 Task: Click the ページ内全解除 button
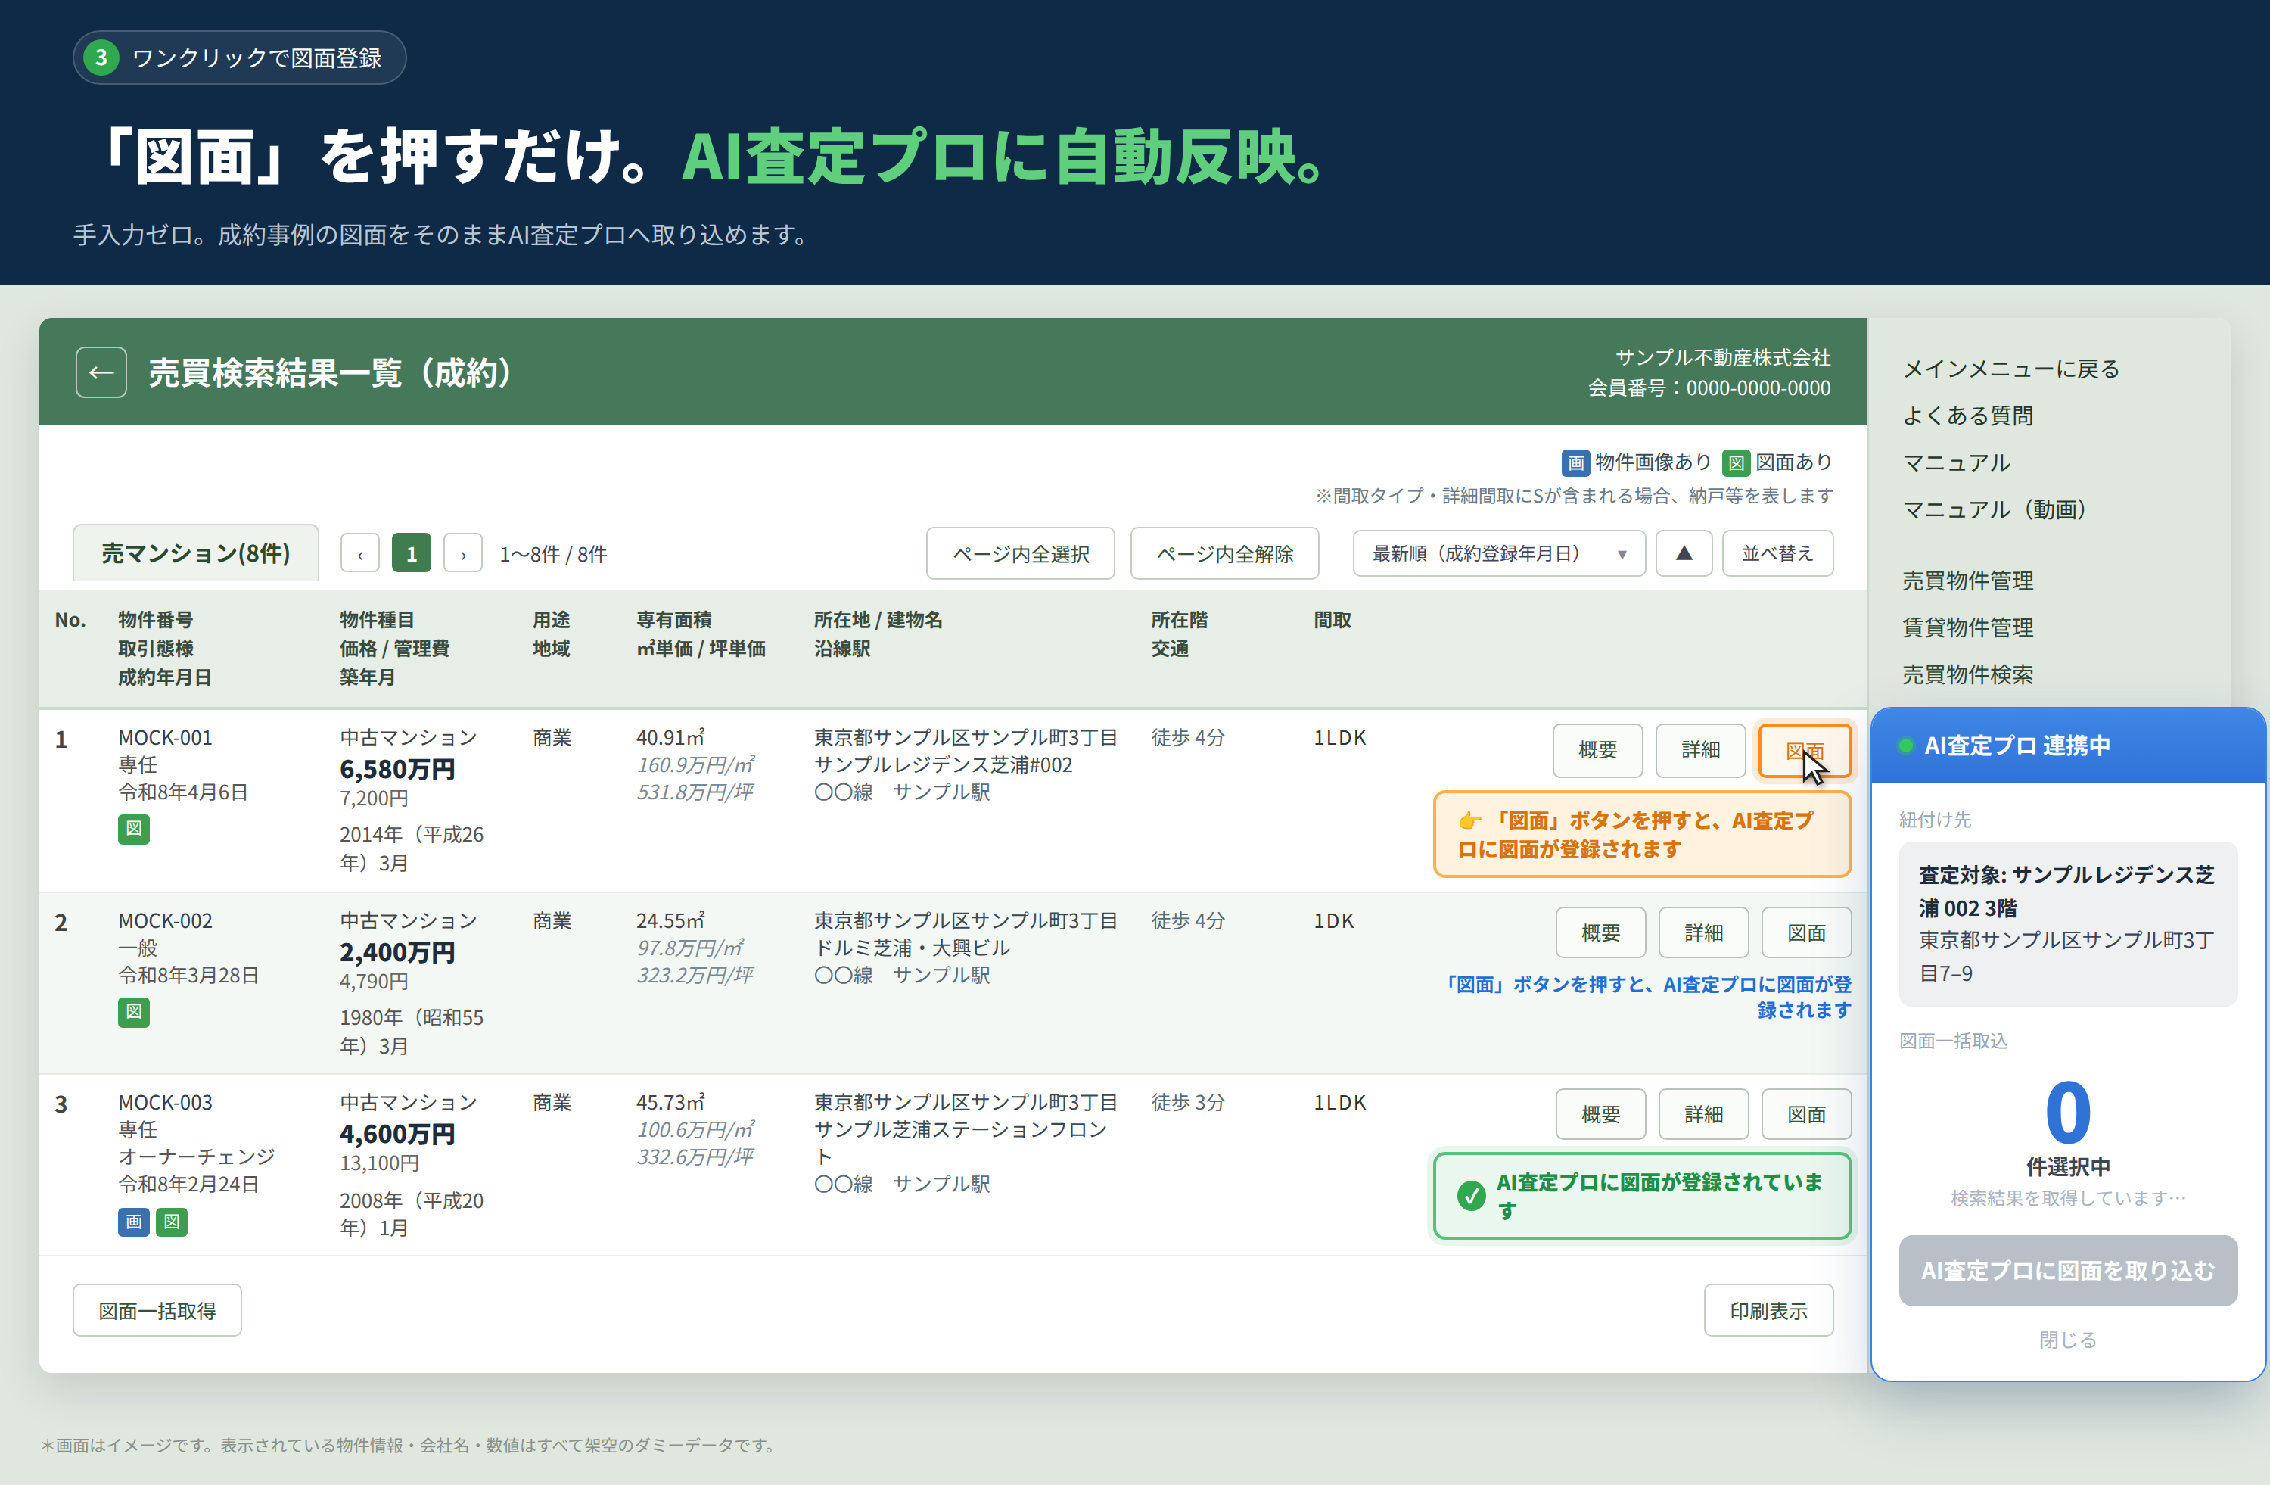(1224, 553)
